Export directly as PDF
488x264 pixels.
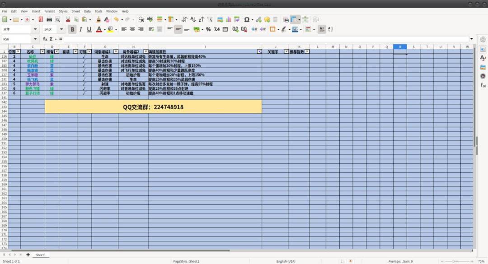click(x=41, y=19)
